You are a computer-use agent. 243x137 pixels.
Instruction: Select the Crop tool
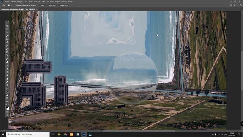7,39
